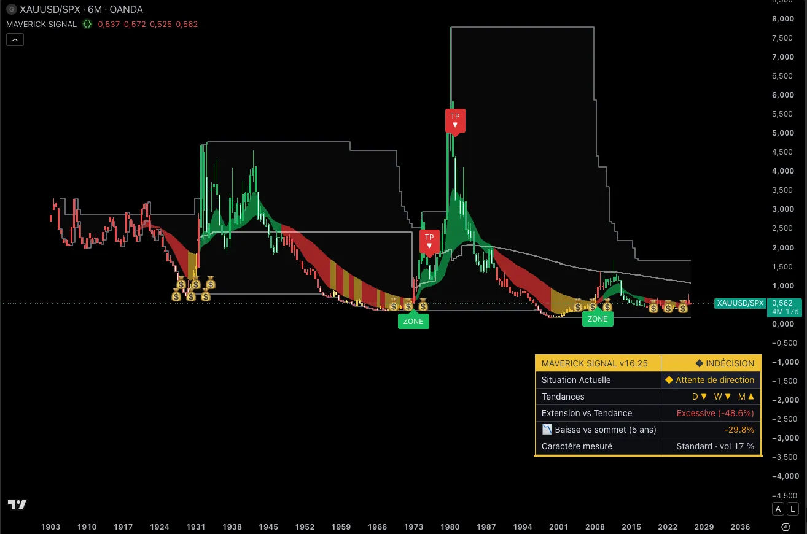Click the Attente de direction value
The image size is (807, 534).
(x=715, y=380)
